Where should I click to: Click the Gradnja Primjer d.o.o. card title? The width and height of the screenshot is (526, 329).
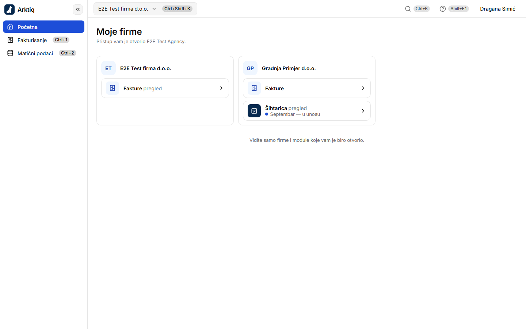[x=289, y=68]
